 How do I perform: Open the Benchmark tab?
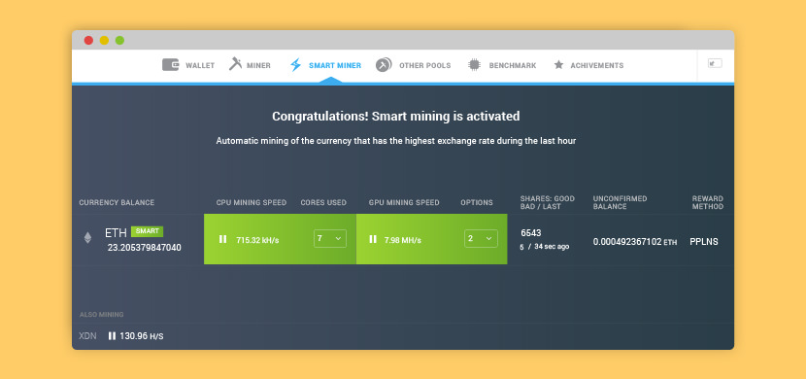click(x=502, y=65)
